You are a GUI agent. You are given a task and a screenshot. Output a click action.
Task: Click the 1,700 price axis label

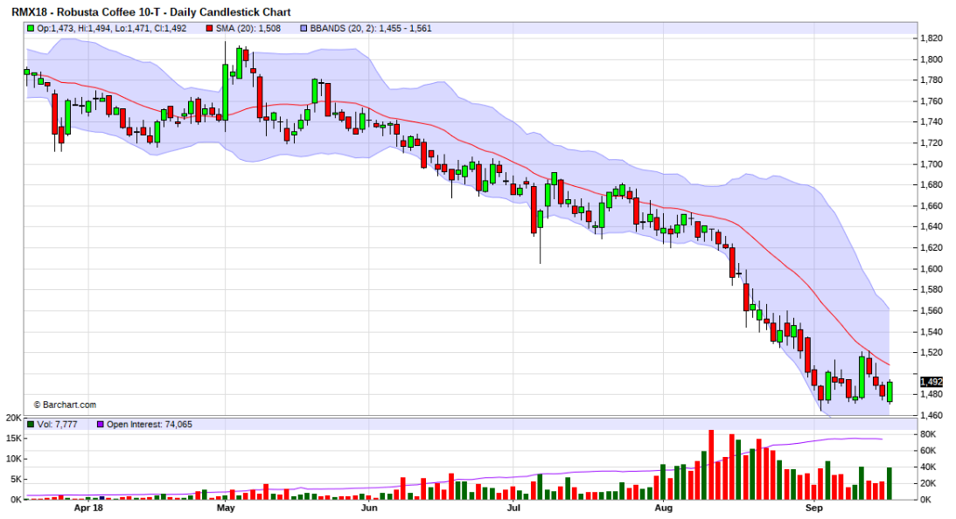[x=932, y=164]
